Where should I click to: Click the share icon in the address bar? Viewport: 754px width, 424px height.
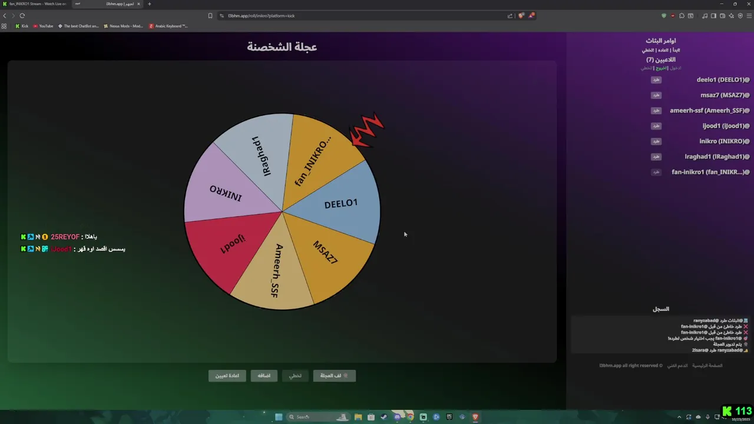tap(510, 16)
